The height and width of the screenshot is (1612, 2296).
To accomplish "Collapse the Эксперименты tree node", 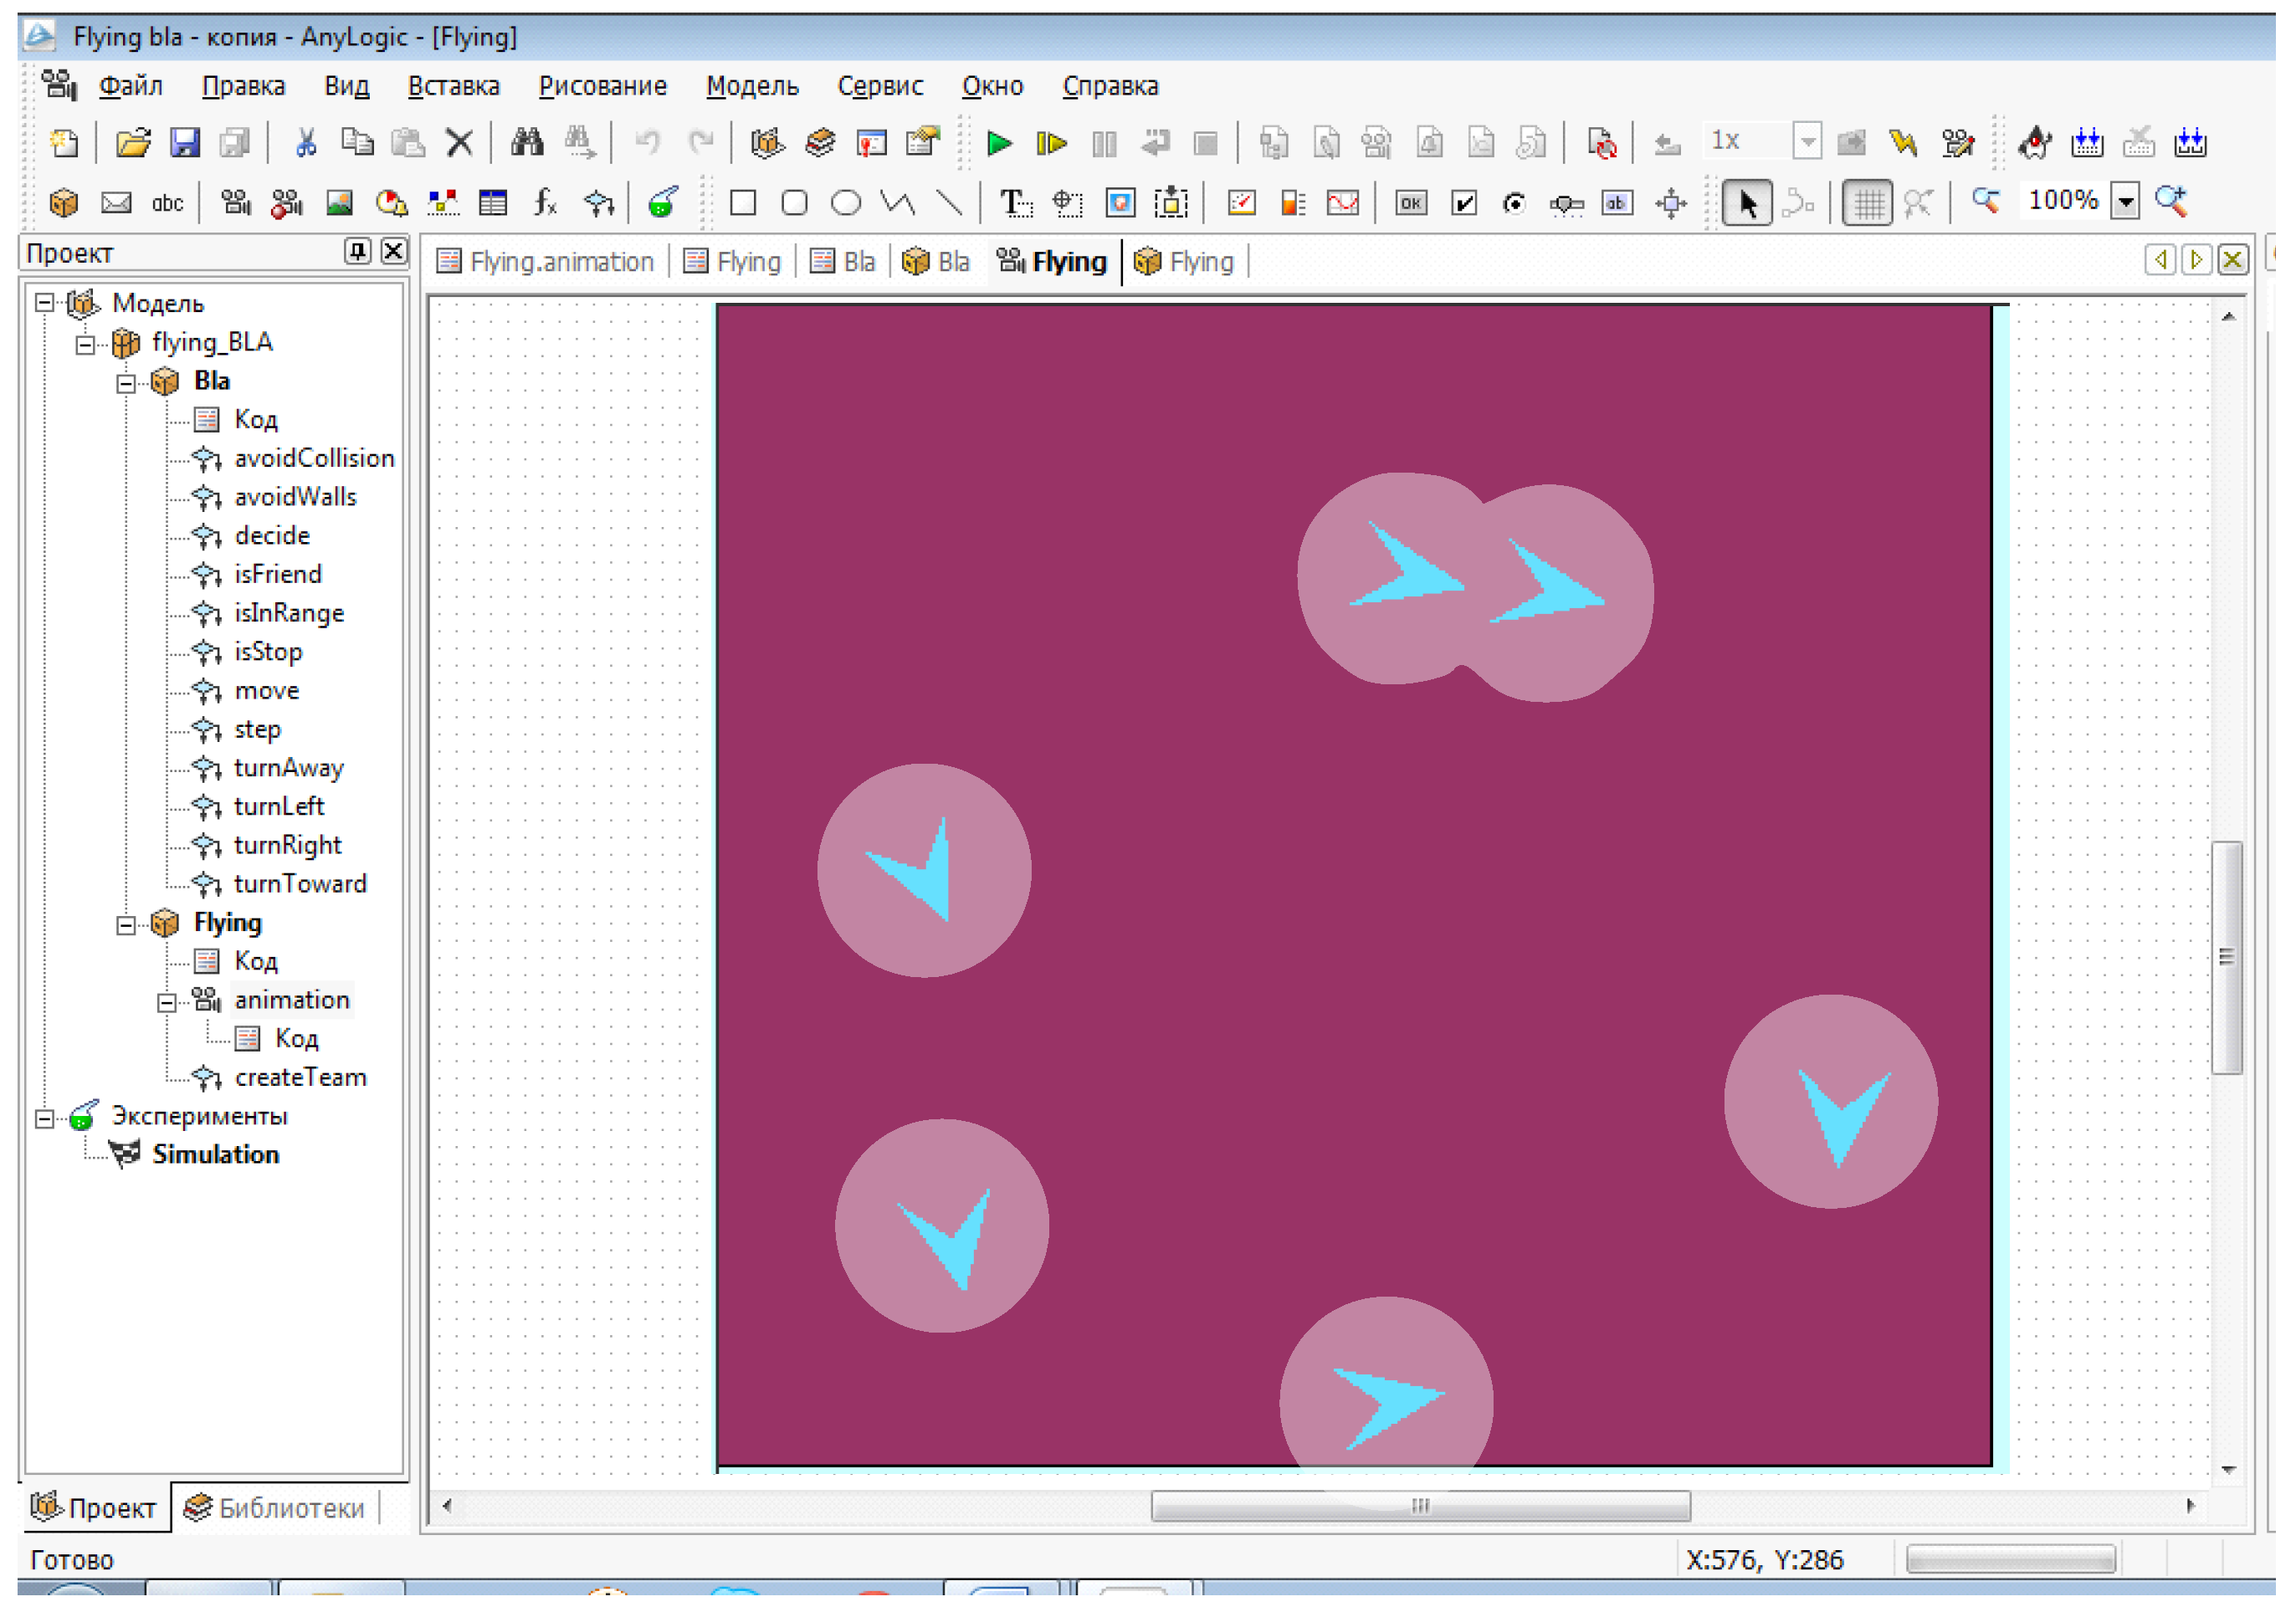I will click(44, 1119).
